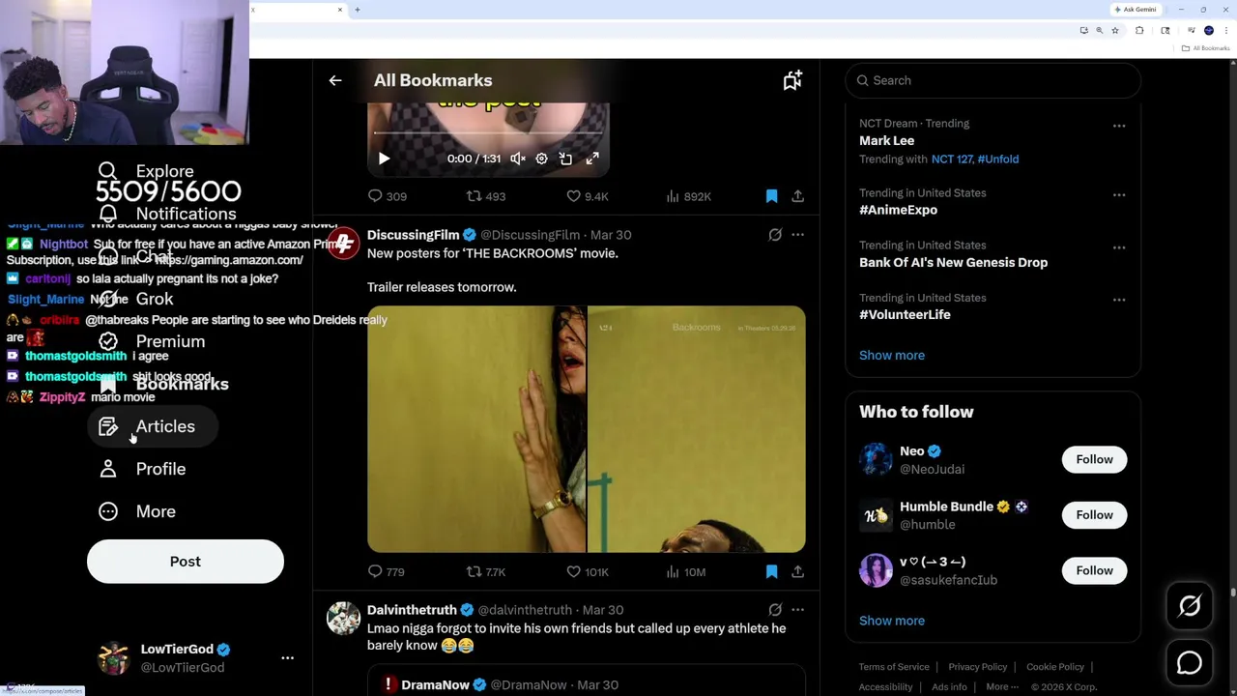Expand the video to fullscreen
This screenshot has width=1237, height=696.
[592, 159]
